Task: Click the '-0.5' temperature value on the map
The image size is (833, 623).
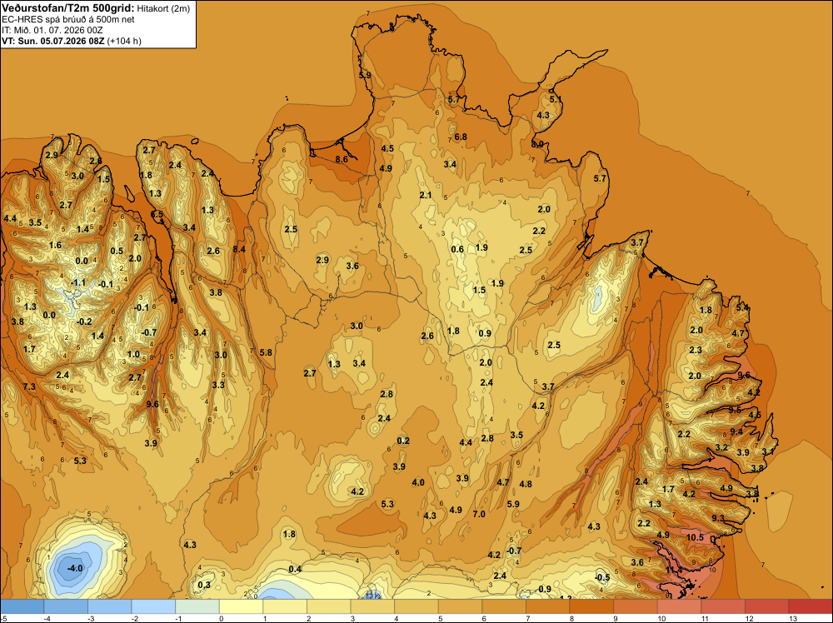Action: click(602, 578)
